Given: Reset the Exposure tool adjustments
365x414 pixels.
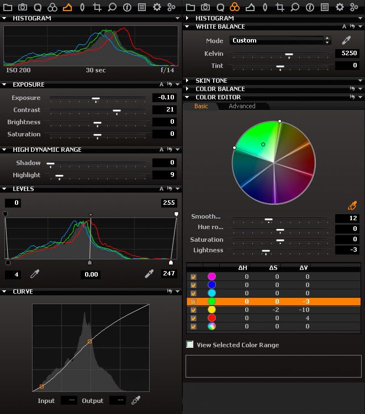Looking at the screenshot, I should coord(170,84).
